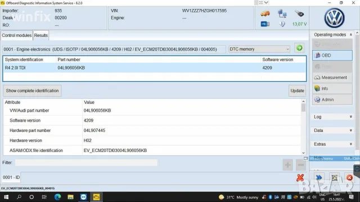Click the battery tray icon
The image size is (360, 202).
302,197
